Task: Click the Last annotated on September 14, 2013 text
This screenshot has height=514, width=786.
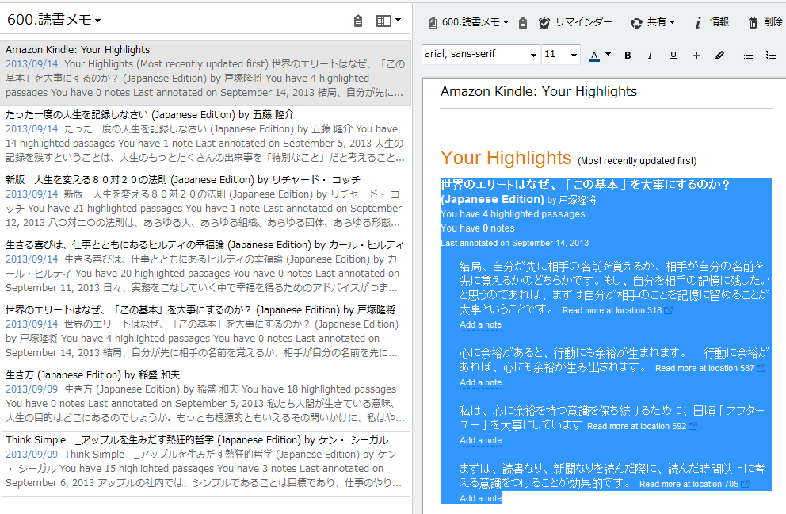Action: pyautogui.click(x=514, y=243)
